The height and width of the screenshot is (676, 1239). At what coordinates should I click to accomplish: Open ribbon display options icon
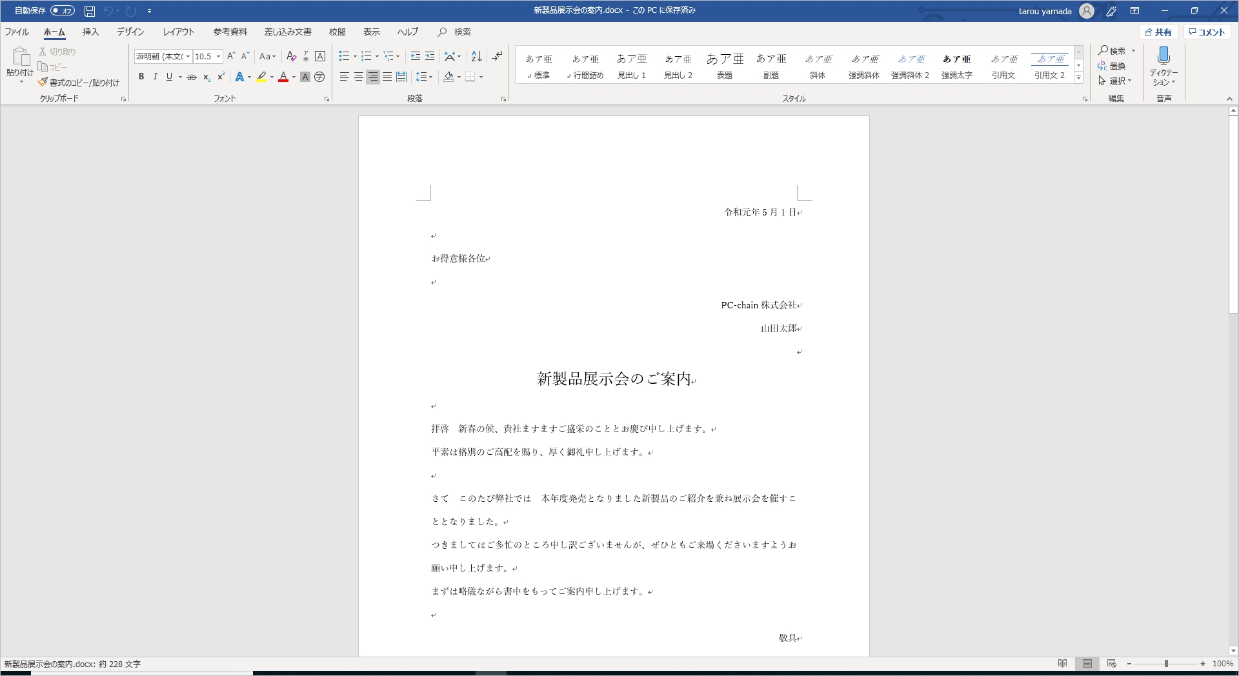(1134, 11)
